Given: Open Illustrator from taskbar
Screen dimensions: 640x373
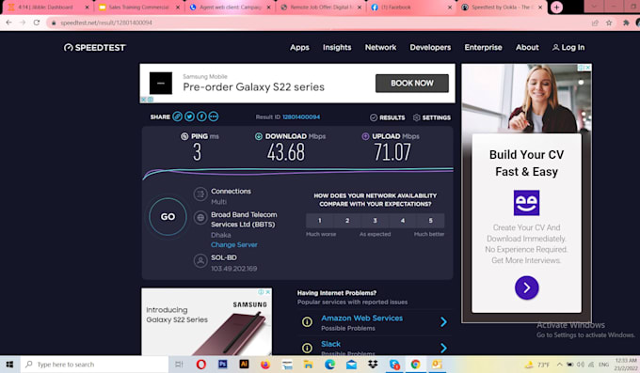Looking at the screenshot, I should [x=244, y=364].
